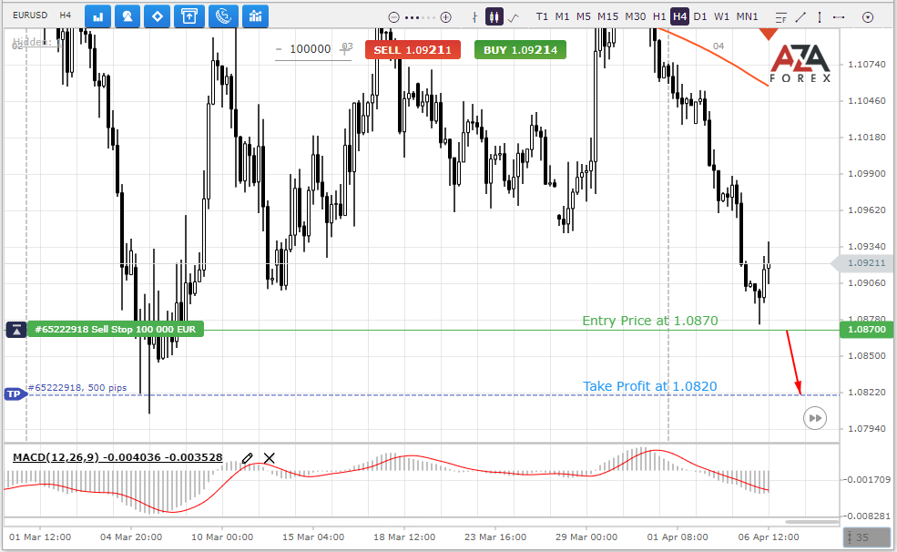Remove the MACD indicator with X icon
897x552 pixels.
[x=269, y=457]
